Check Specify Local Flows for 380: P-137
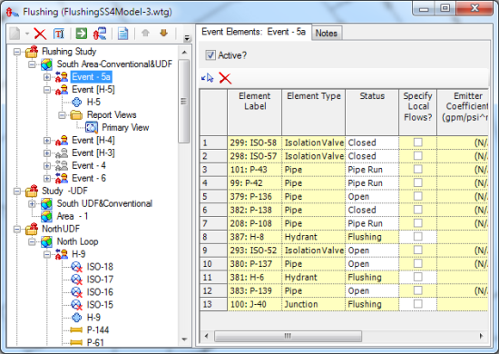The image size is (499, 354). point(418,263)
